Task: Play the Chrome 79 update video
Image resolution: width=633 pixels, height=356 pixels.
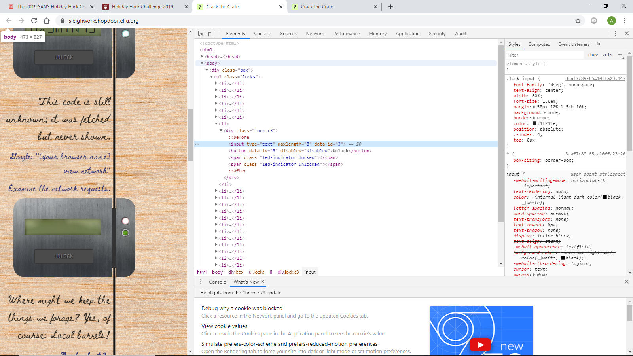Action: 481,345
